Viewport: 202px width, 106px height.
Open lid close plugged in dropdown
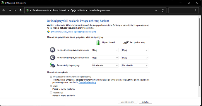click(x=135, y=65)
